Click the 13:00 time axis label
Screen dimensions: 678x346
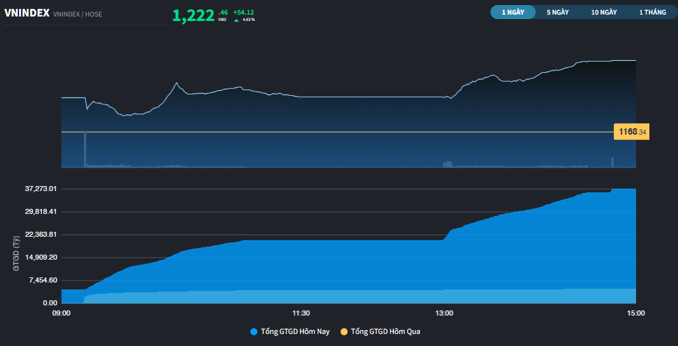point(444,313)
